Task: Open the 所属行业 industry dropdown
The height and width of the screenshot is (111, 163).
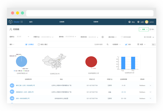Action: click(47, 37)
